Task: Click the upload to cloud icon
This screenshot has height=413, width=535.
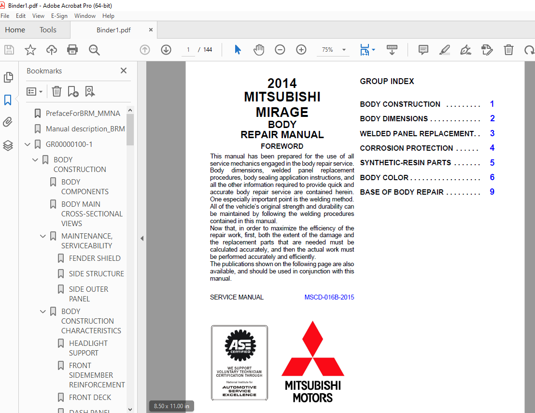Action: [52, 50]
